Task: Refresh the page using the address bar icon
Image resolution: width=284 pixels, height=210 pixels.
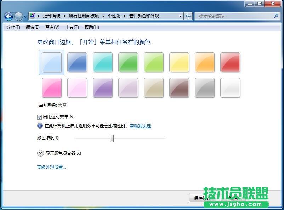Action: [x=188, y=16]
